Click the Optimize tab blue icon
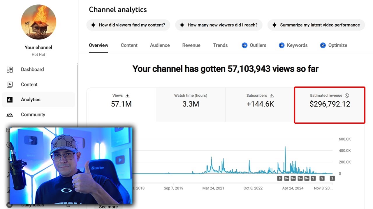Screen dimensions: 373x209 pyautogui.click(x=323, y=45)
